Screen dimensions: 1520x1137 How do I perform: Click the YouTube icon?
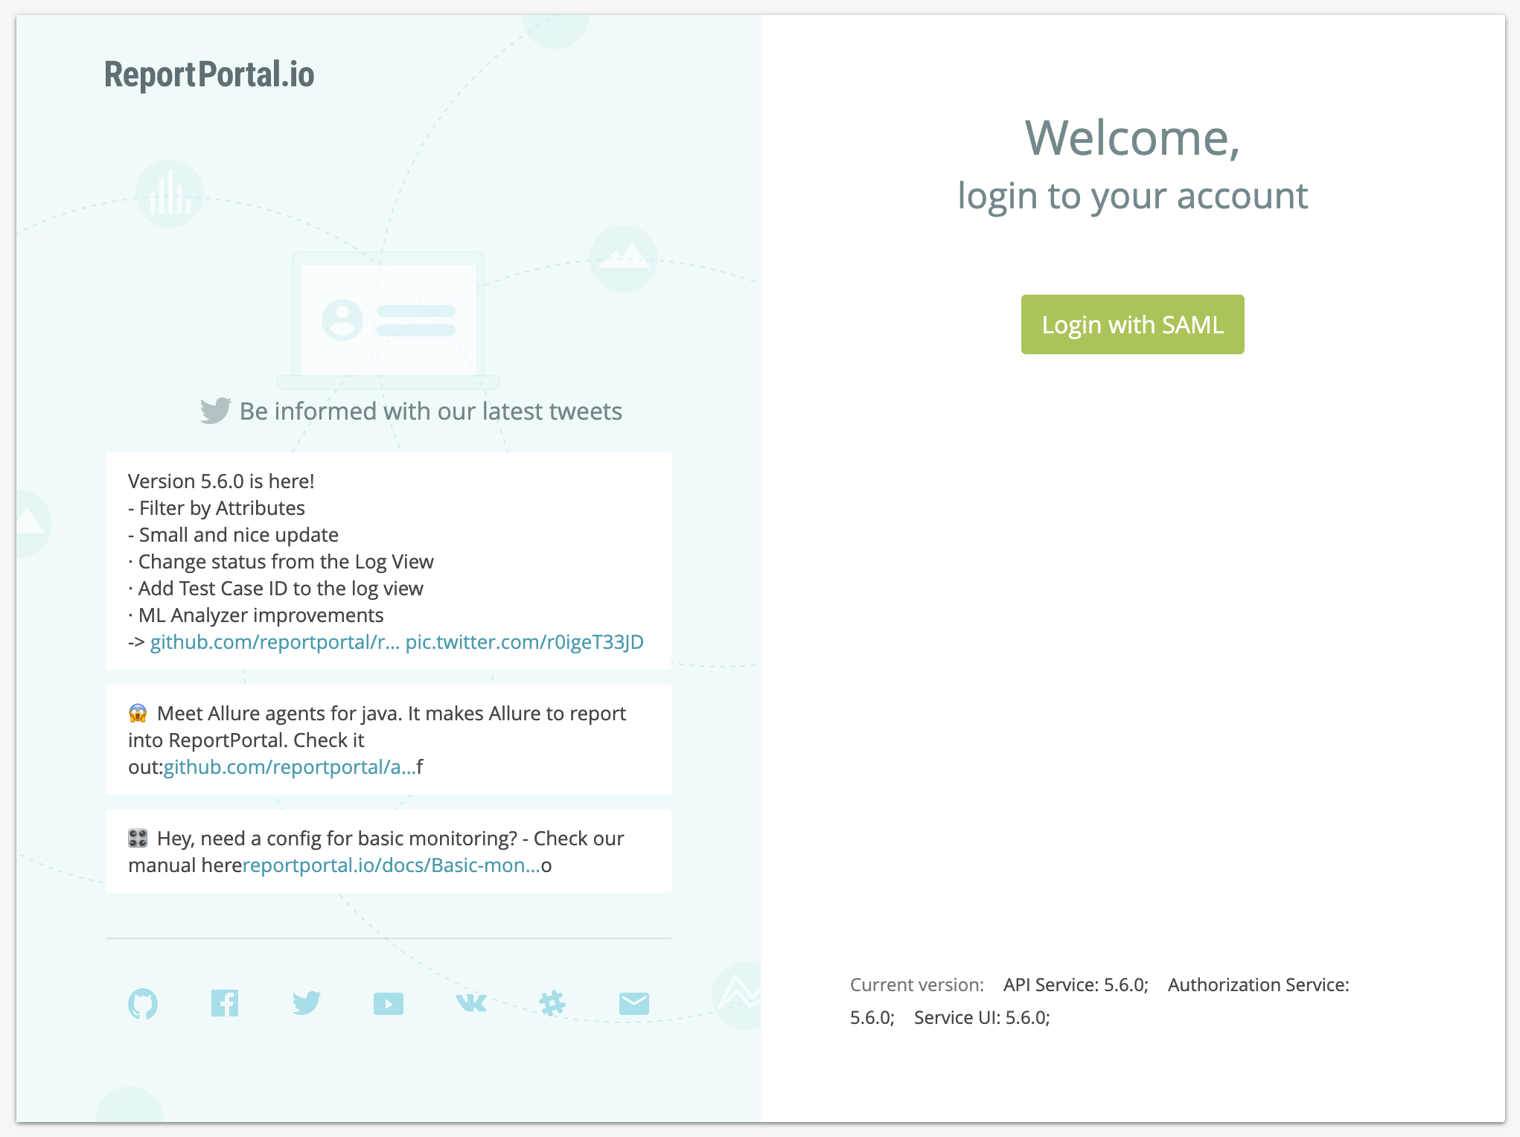388,1003
